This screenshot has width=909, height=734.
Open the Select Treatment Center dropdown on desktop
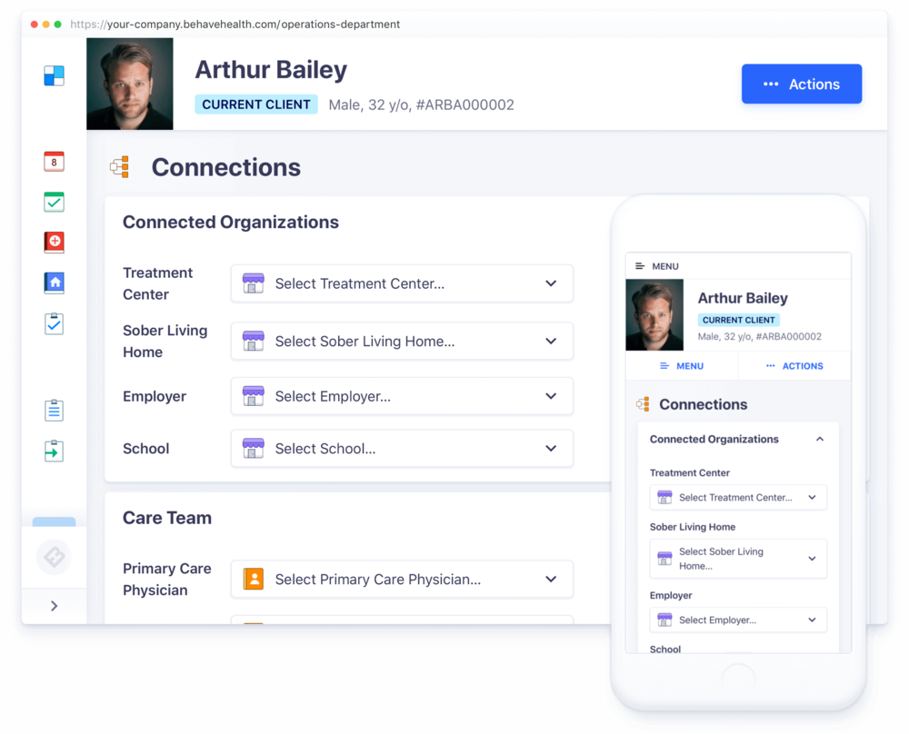tap(402, 283)
